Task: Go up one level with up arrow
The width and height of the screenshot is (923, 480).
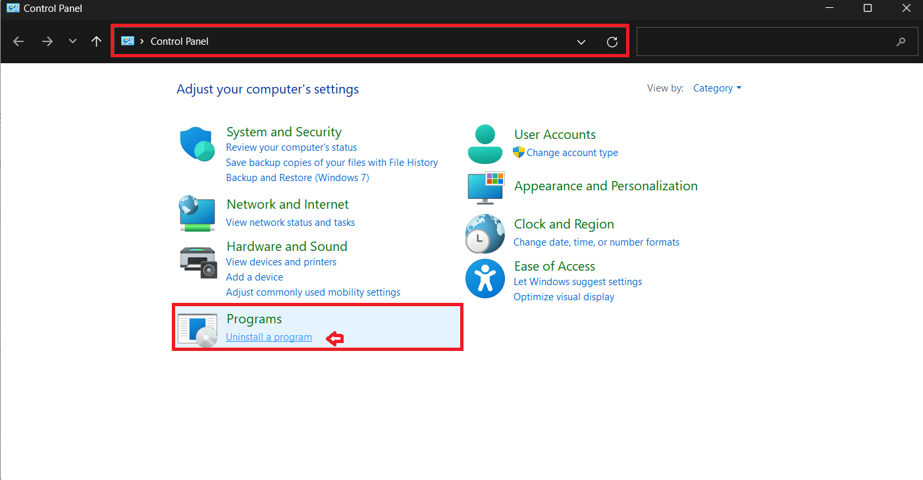Action: [x=97, y=41]
